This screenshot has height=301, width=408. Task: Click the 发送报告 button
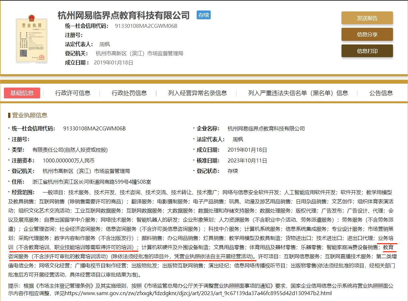(x=367, y=18)
